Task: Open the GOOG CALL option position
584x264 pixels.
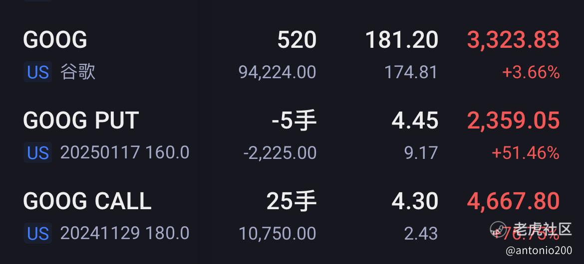Action: pyautogui.click(x=87, y=201)
